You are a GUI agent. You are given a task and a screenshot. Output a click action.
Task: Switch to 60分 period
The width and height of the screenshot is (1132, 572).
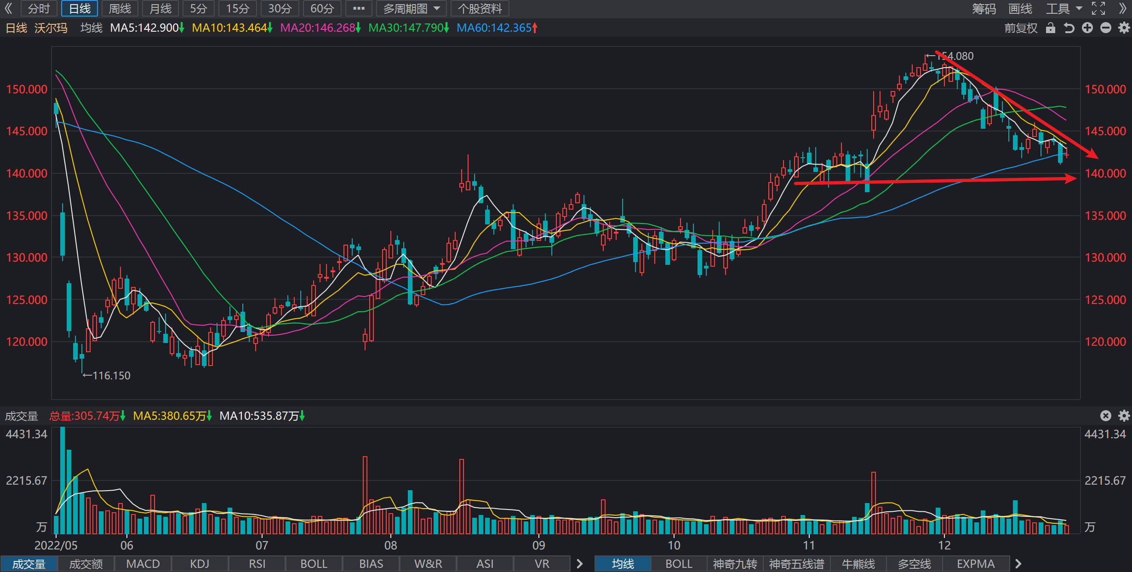point(322,8)
